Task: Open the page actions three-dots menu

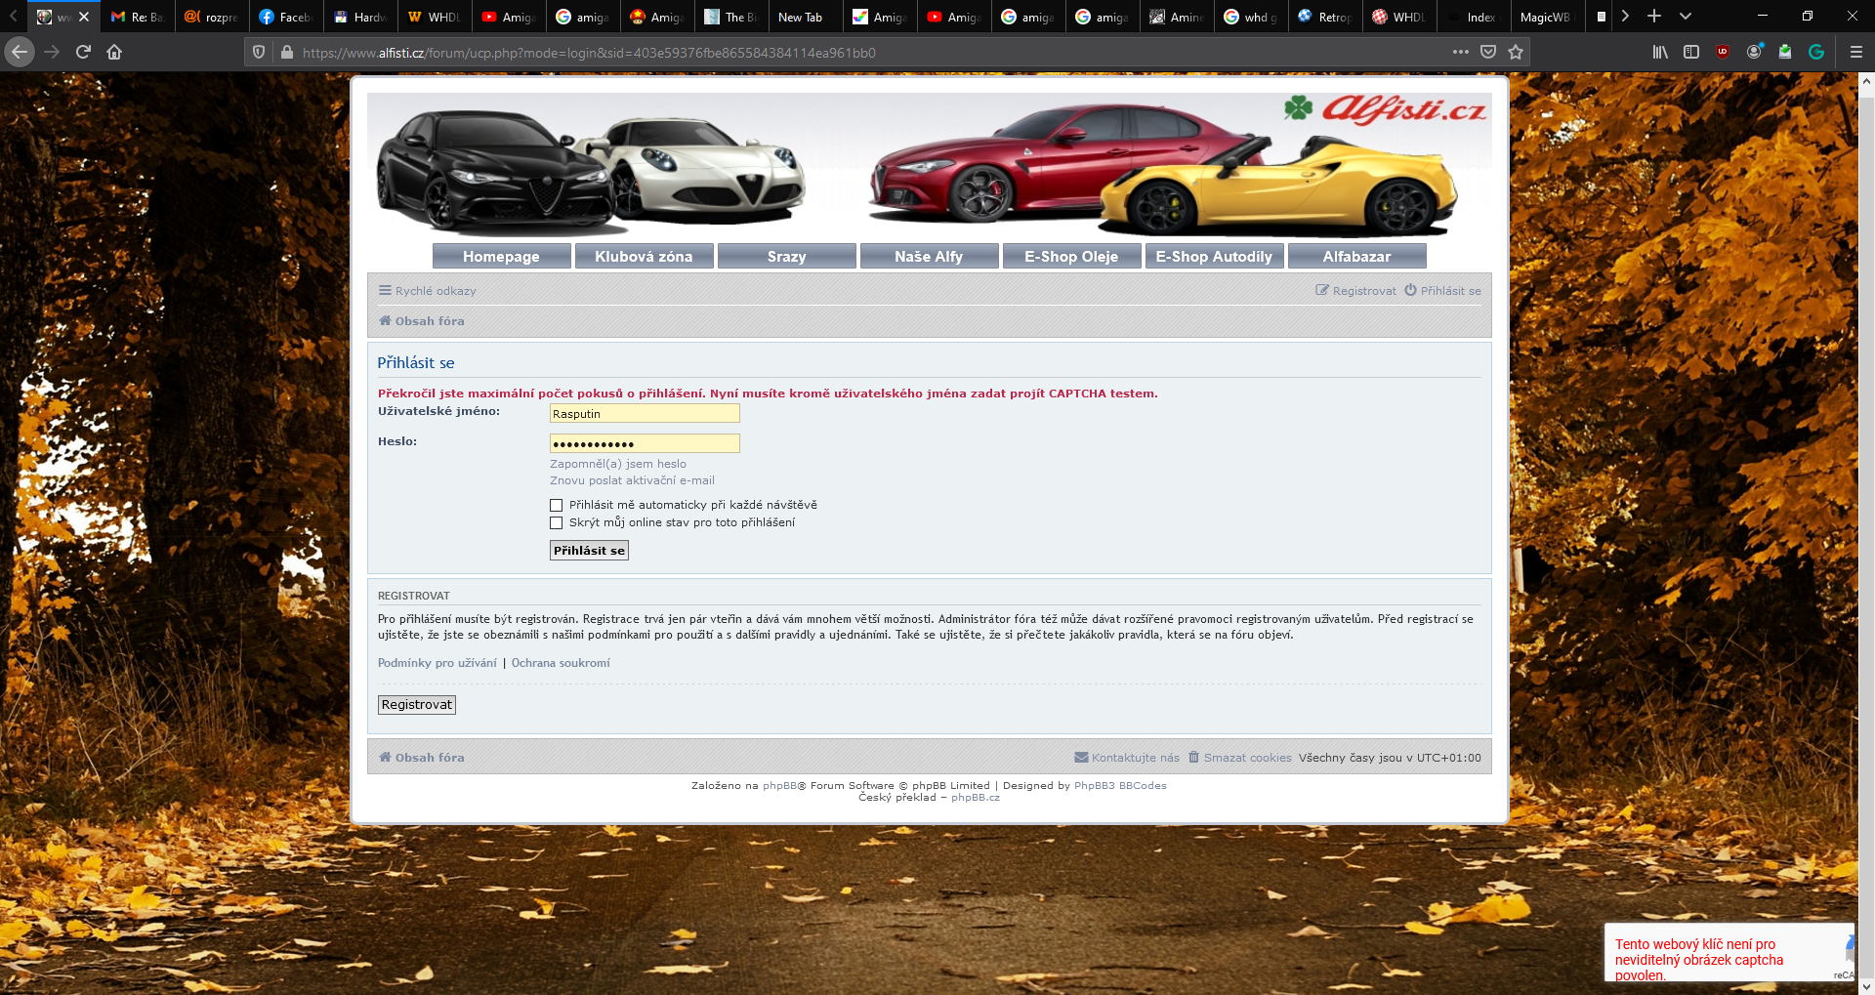Action: tap(1460, 52)
